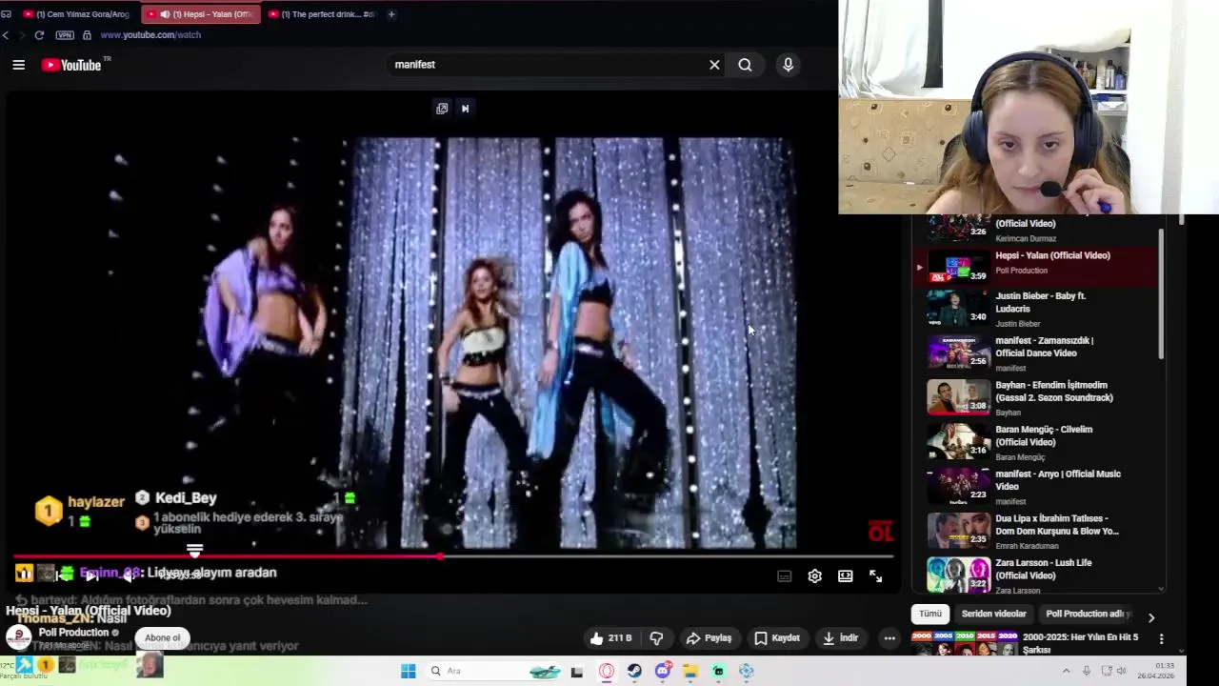Click the browser back arrow
This screenshot has width=1219, height=686.
pos(6,35)
